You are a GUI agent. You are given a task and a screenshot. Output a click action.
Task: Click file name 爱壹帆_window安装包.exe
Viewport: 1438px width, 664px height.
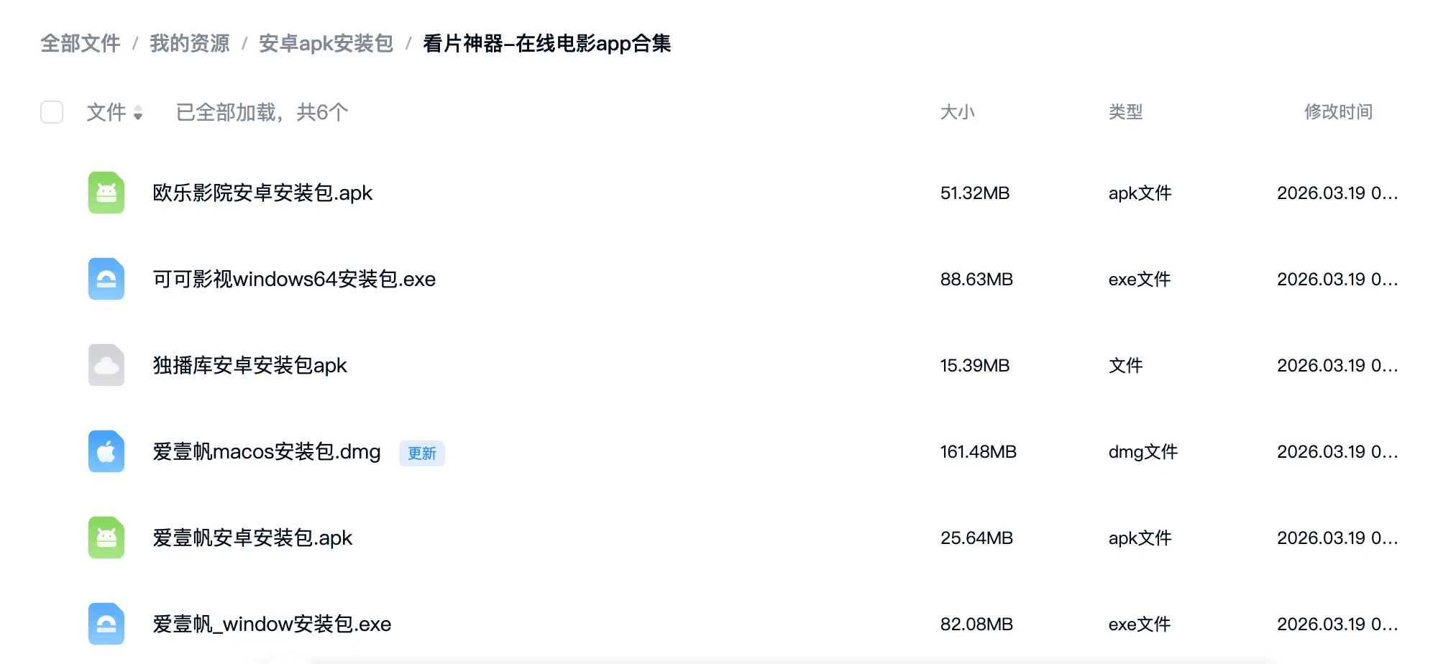point(272,624)
